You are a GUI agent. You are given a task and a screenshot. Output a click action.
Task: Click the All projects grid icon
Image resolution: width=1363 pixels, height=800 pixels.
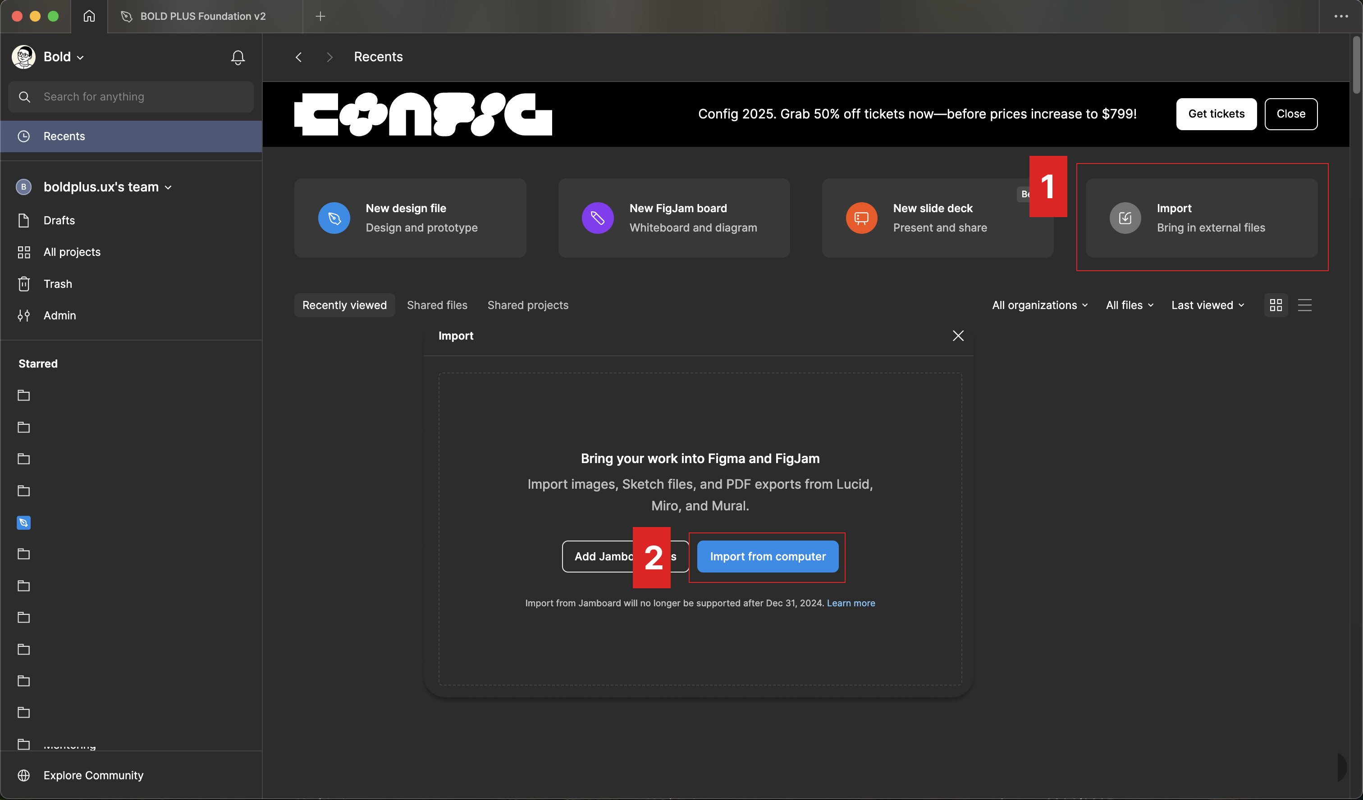(24, 252)
